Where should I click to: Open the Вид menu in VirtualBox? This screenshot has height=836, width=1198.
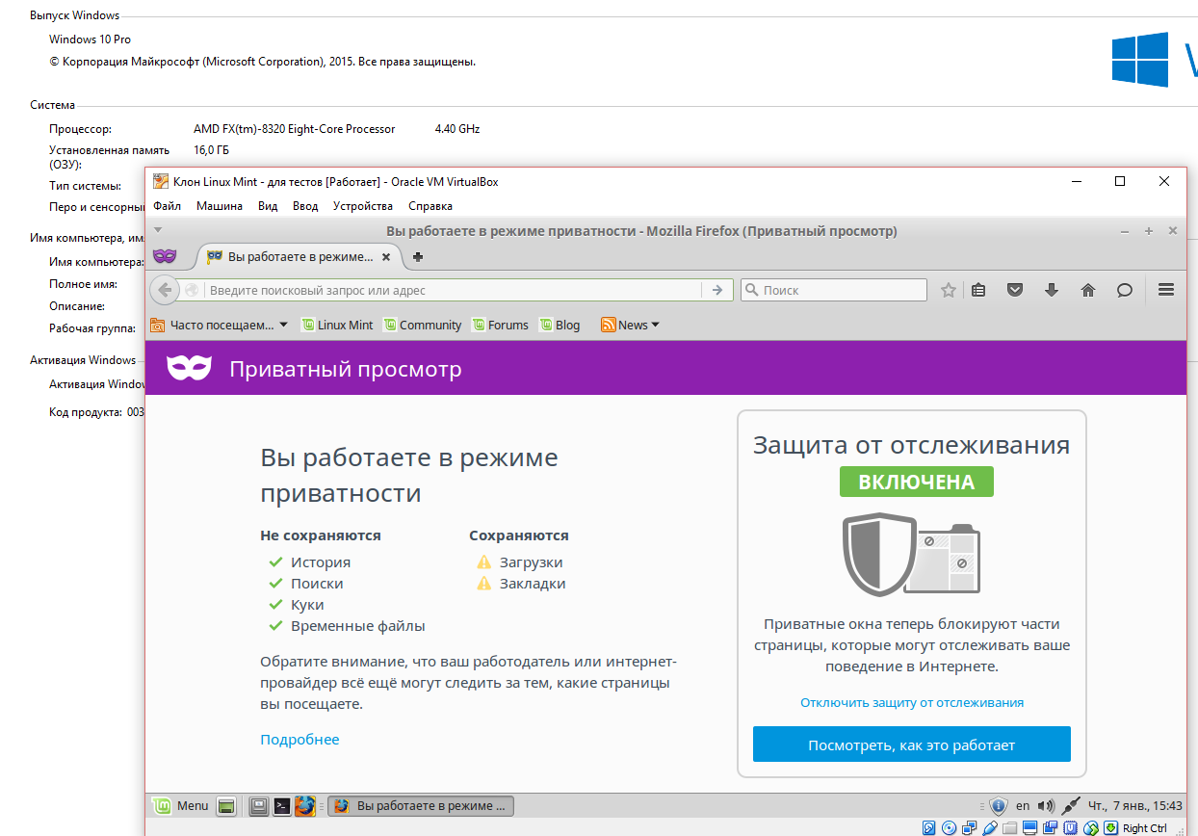click(x=268, y=206)
